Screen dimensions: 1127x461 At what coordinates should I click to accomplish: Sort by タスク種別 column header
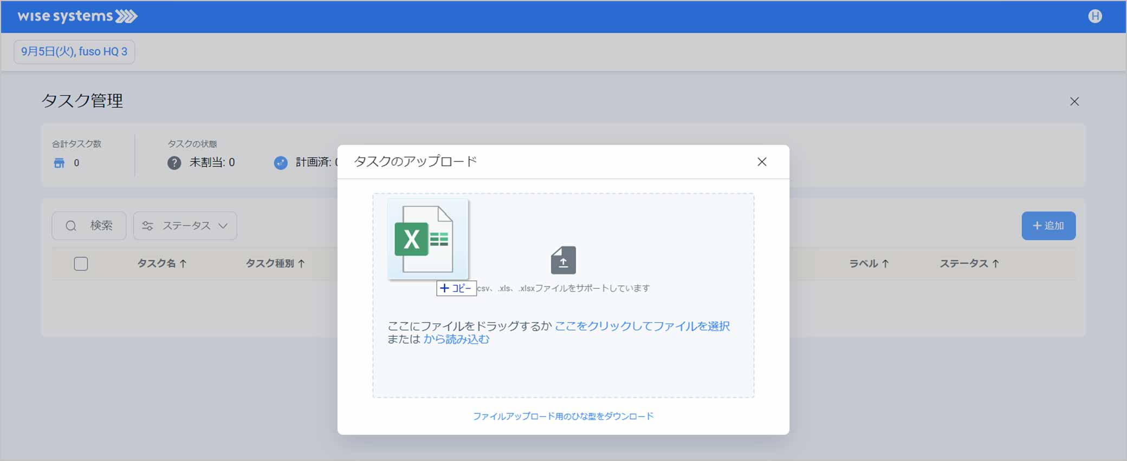(x=275, y=264)
